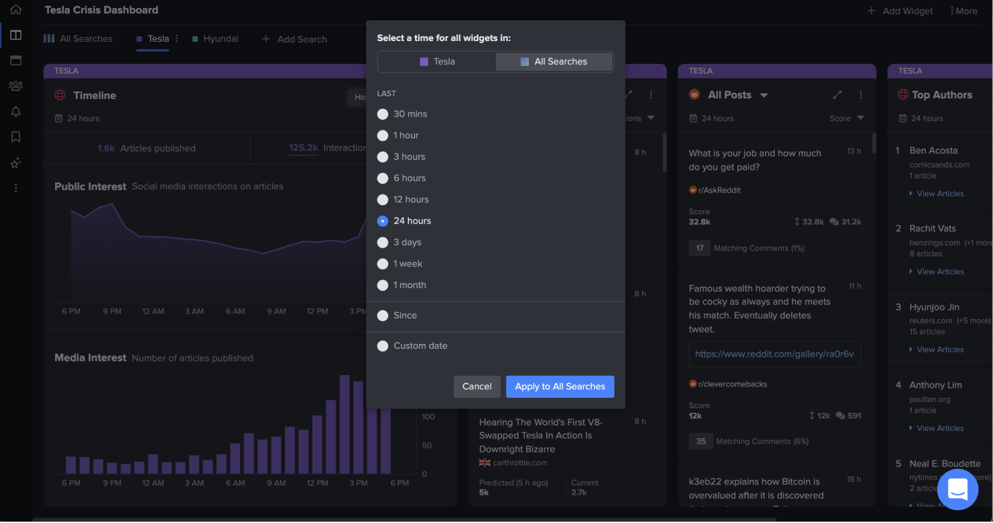Open the Score sort dropdown

pyautogui.click(x=847, y=118)
